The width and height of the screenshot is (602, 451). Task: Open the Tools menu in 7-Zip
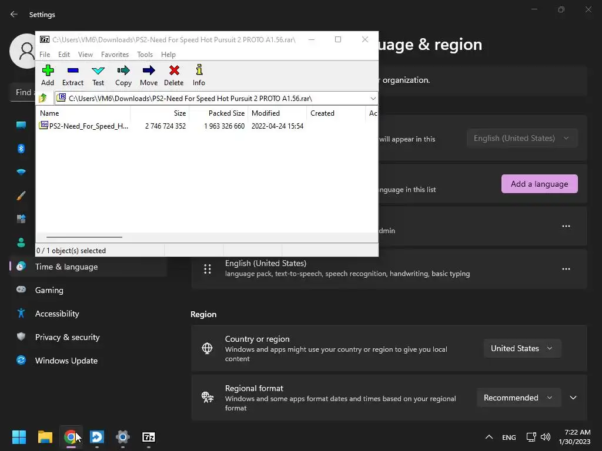(145, 55)
